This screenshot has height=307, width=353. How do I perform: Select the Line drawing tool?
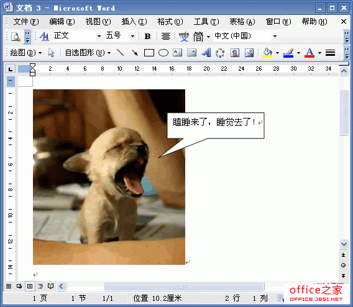click(x=121, y=53)
